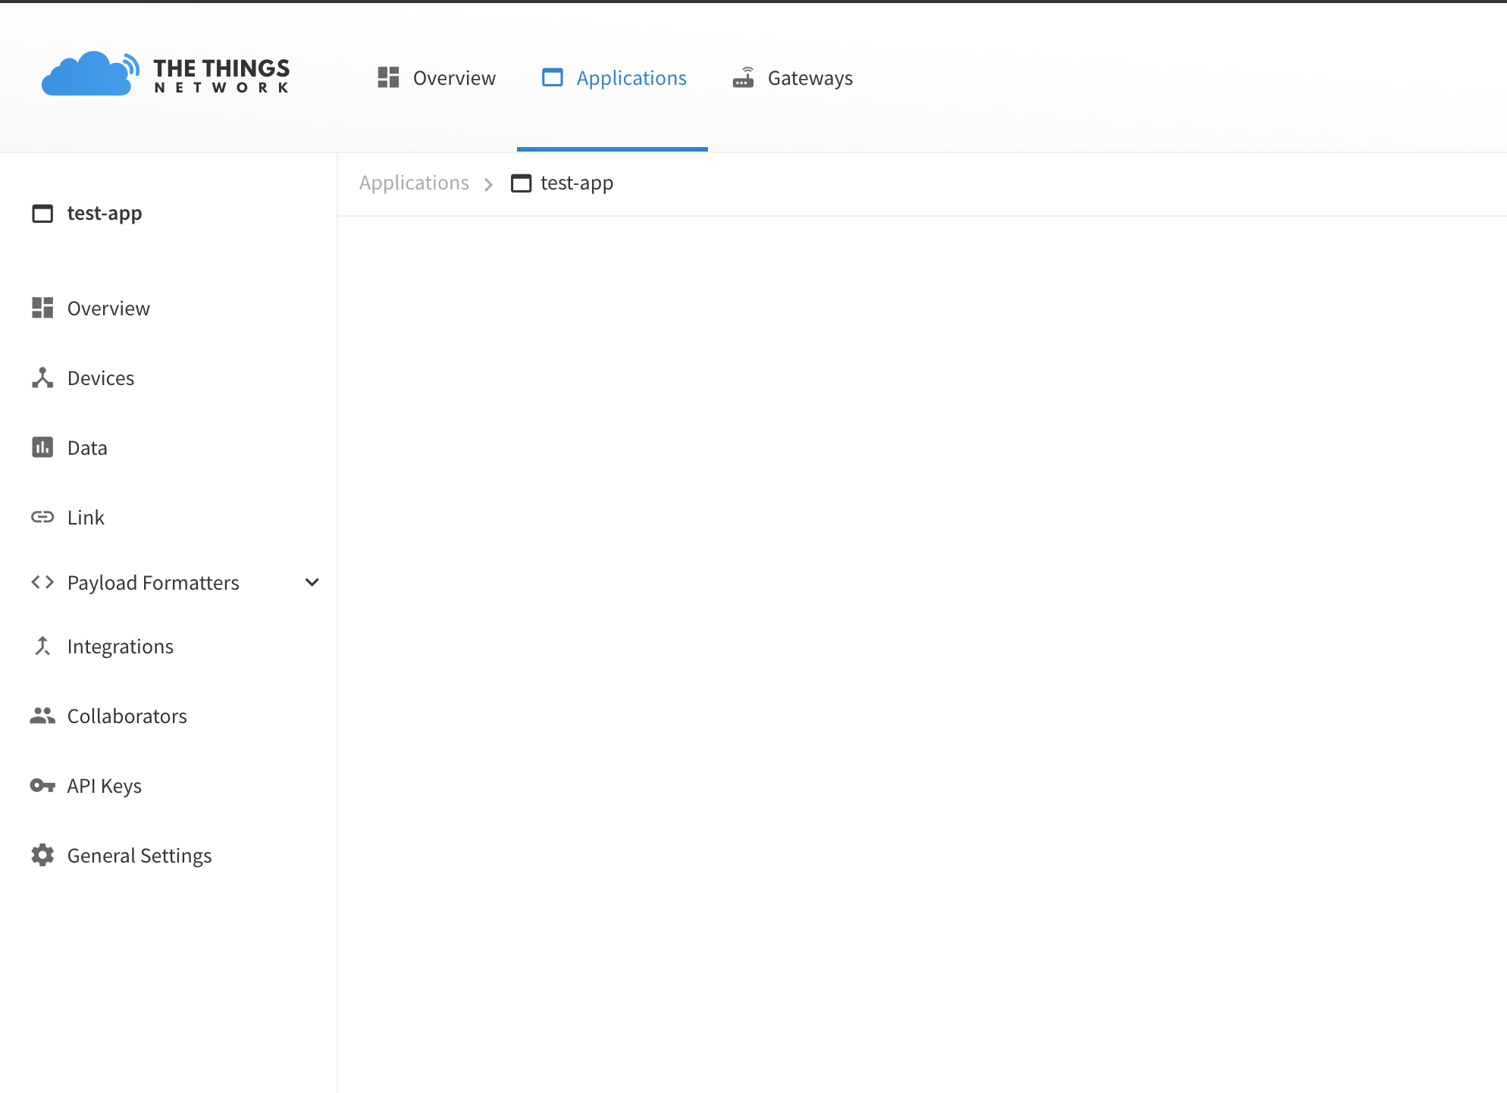Expand Payload Formatters with chevron arrow
Screen dimensions: 1507x1093
click(312, 582)
